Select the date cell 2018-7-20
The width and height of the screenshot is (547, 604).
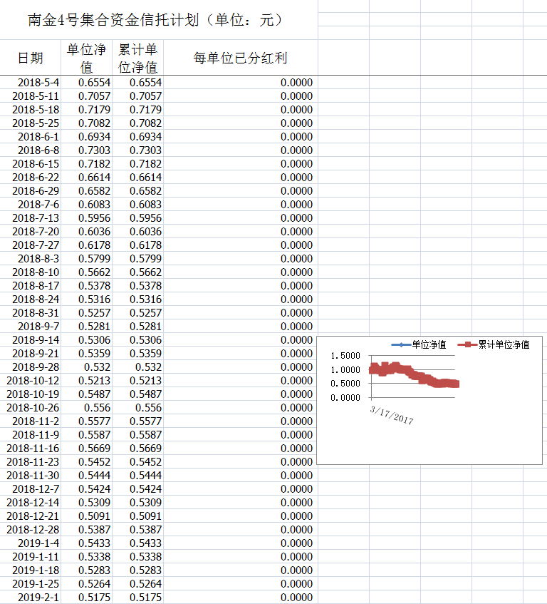click(31, 232)
